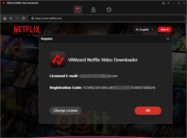Click the ViWizard app logo in dialog
The width and height of the screenshot is (187, 138).
point(58,60)
